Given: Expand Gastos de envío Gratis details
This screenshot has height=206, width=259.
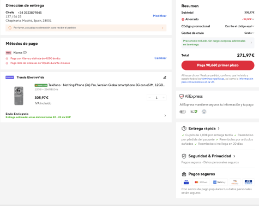Looking at the screenshot, I should tap(249, 33).
